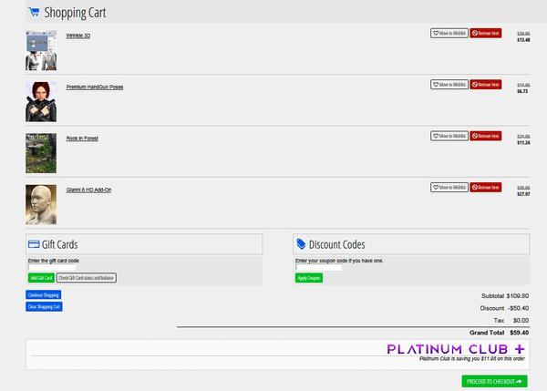
Task: Remove Rock in Forest from cart
Action: click(485, 136)
